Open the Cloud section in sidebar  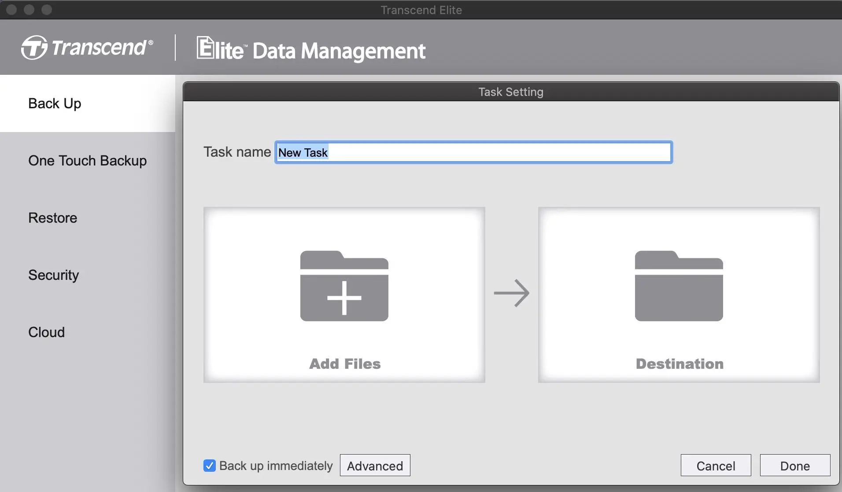46,332
